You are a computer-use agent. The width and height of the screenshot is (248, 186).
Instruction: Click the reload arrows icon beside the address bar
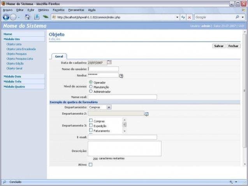[183, 17]
